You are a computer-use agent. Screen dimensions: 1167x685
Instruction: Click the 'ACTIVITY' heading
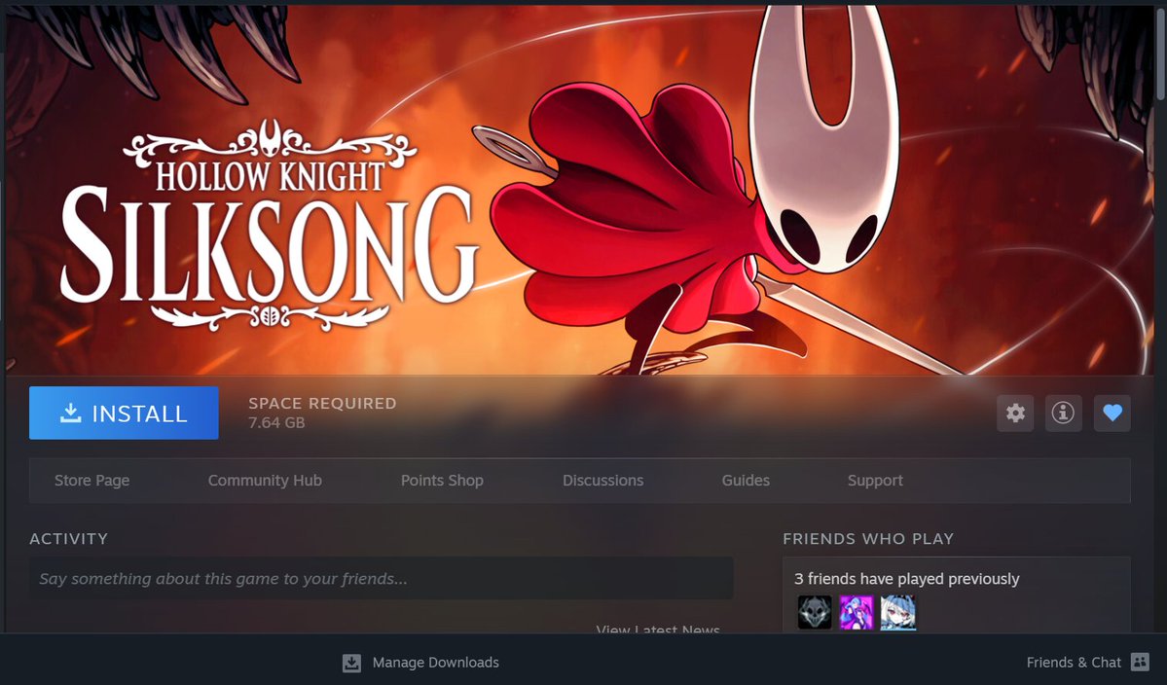click(68, 538)
